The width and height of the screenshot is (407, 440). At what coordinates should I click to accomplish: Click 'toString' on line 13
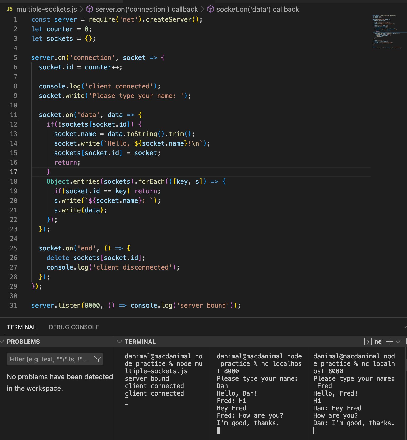point(142,134)
